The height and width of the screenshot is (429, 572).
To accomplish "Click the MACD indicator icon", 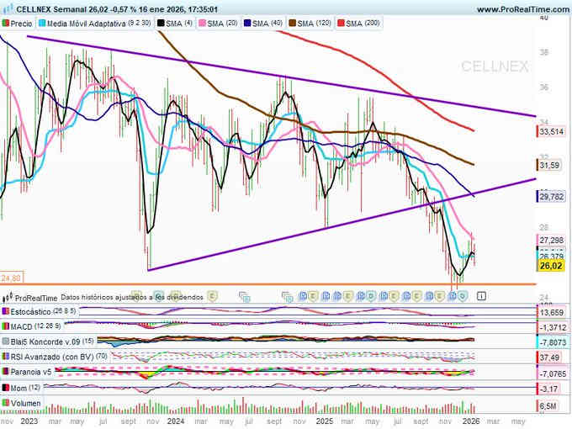I will (5, 326).
